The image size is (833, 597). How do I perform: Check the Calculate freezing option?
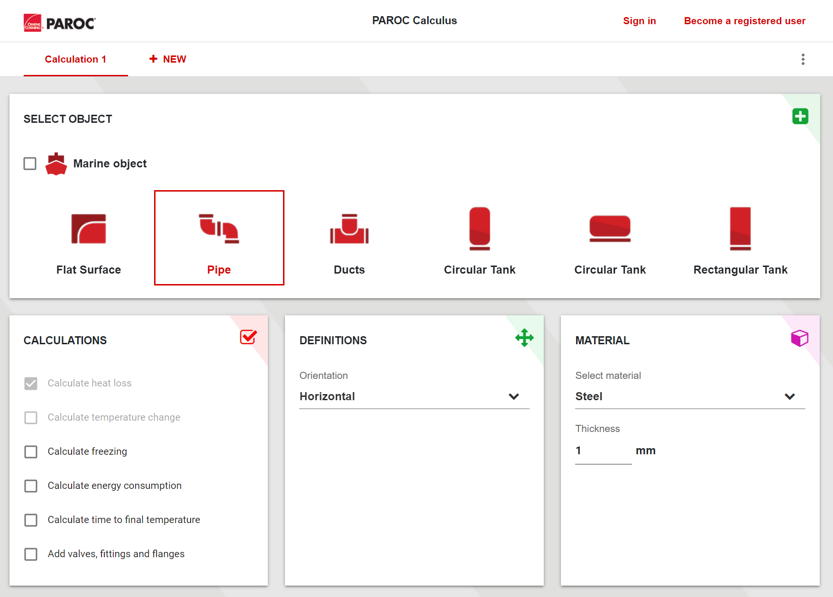[31, 452]
